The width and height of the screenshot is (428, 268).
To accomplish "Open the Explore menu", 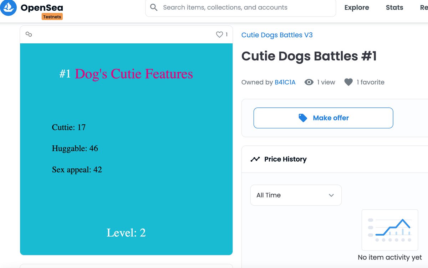I will tap(357, 7).
